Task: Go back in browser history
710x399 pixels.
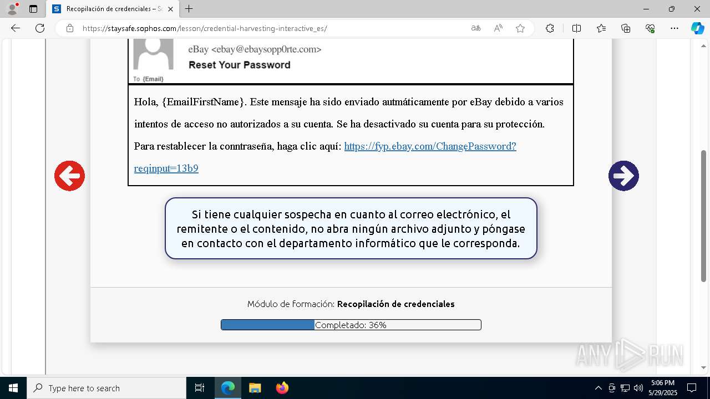Action: click(x=16, y=28)
